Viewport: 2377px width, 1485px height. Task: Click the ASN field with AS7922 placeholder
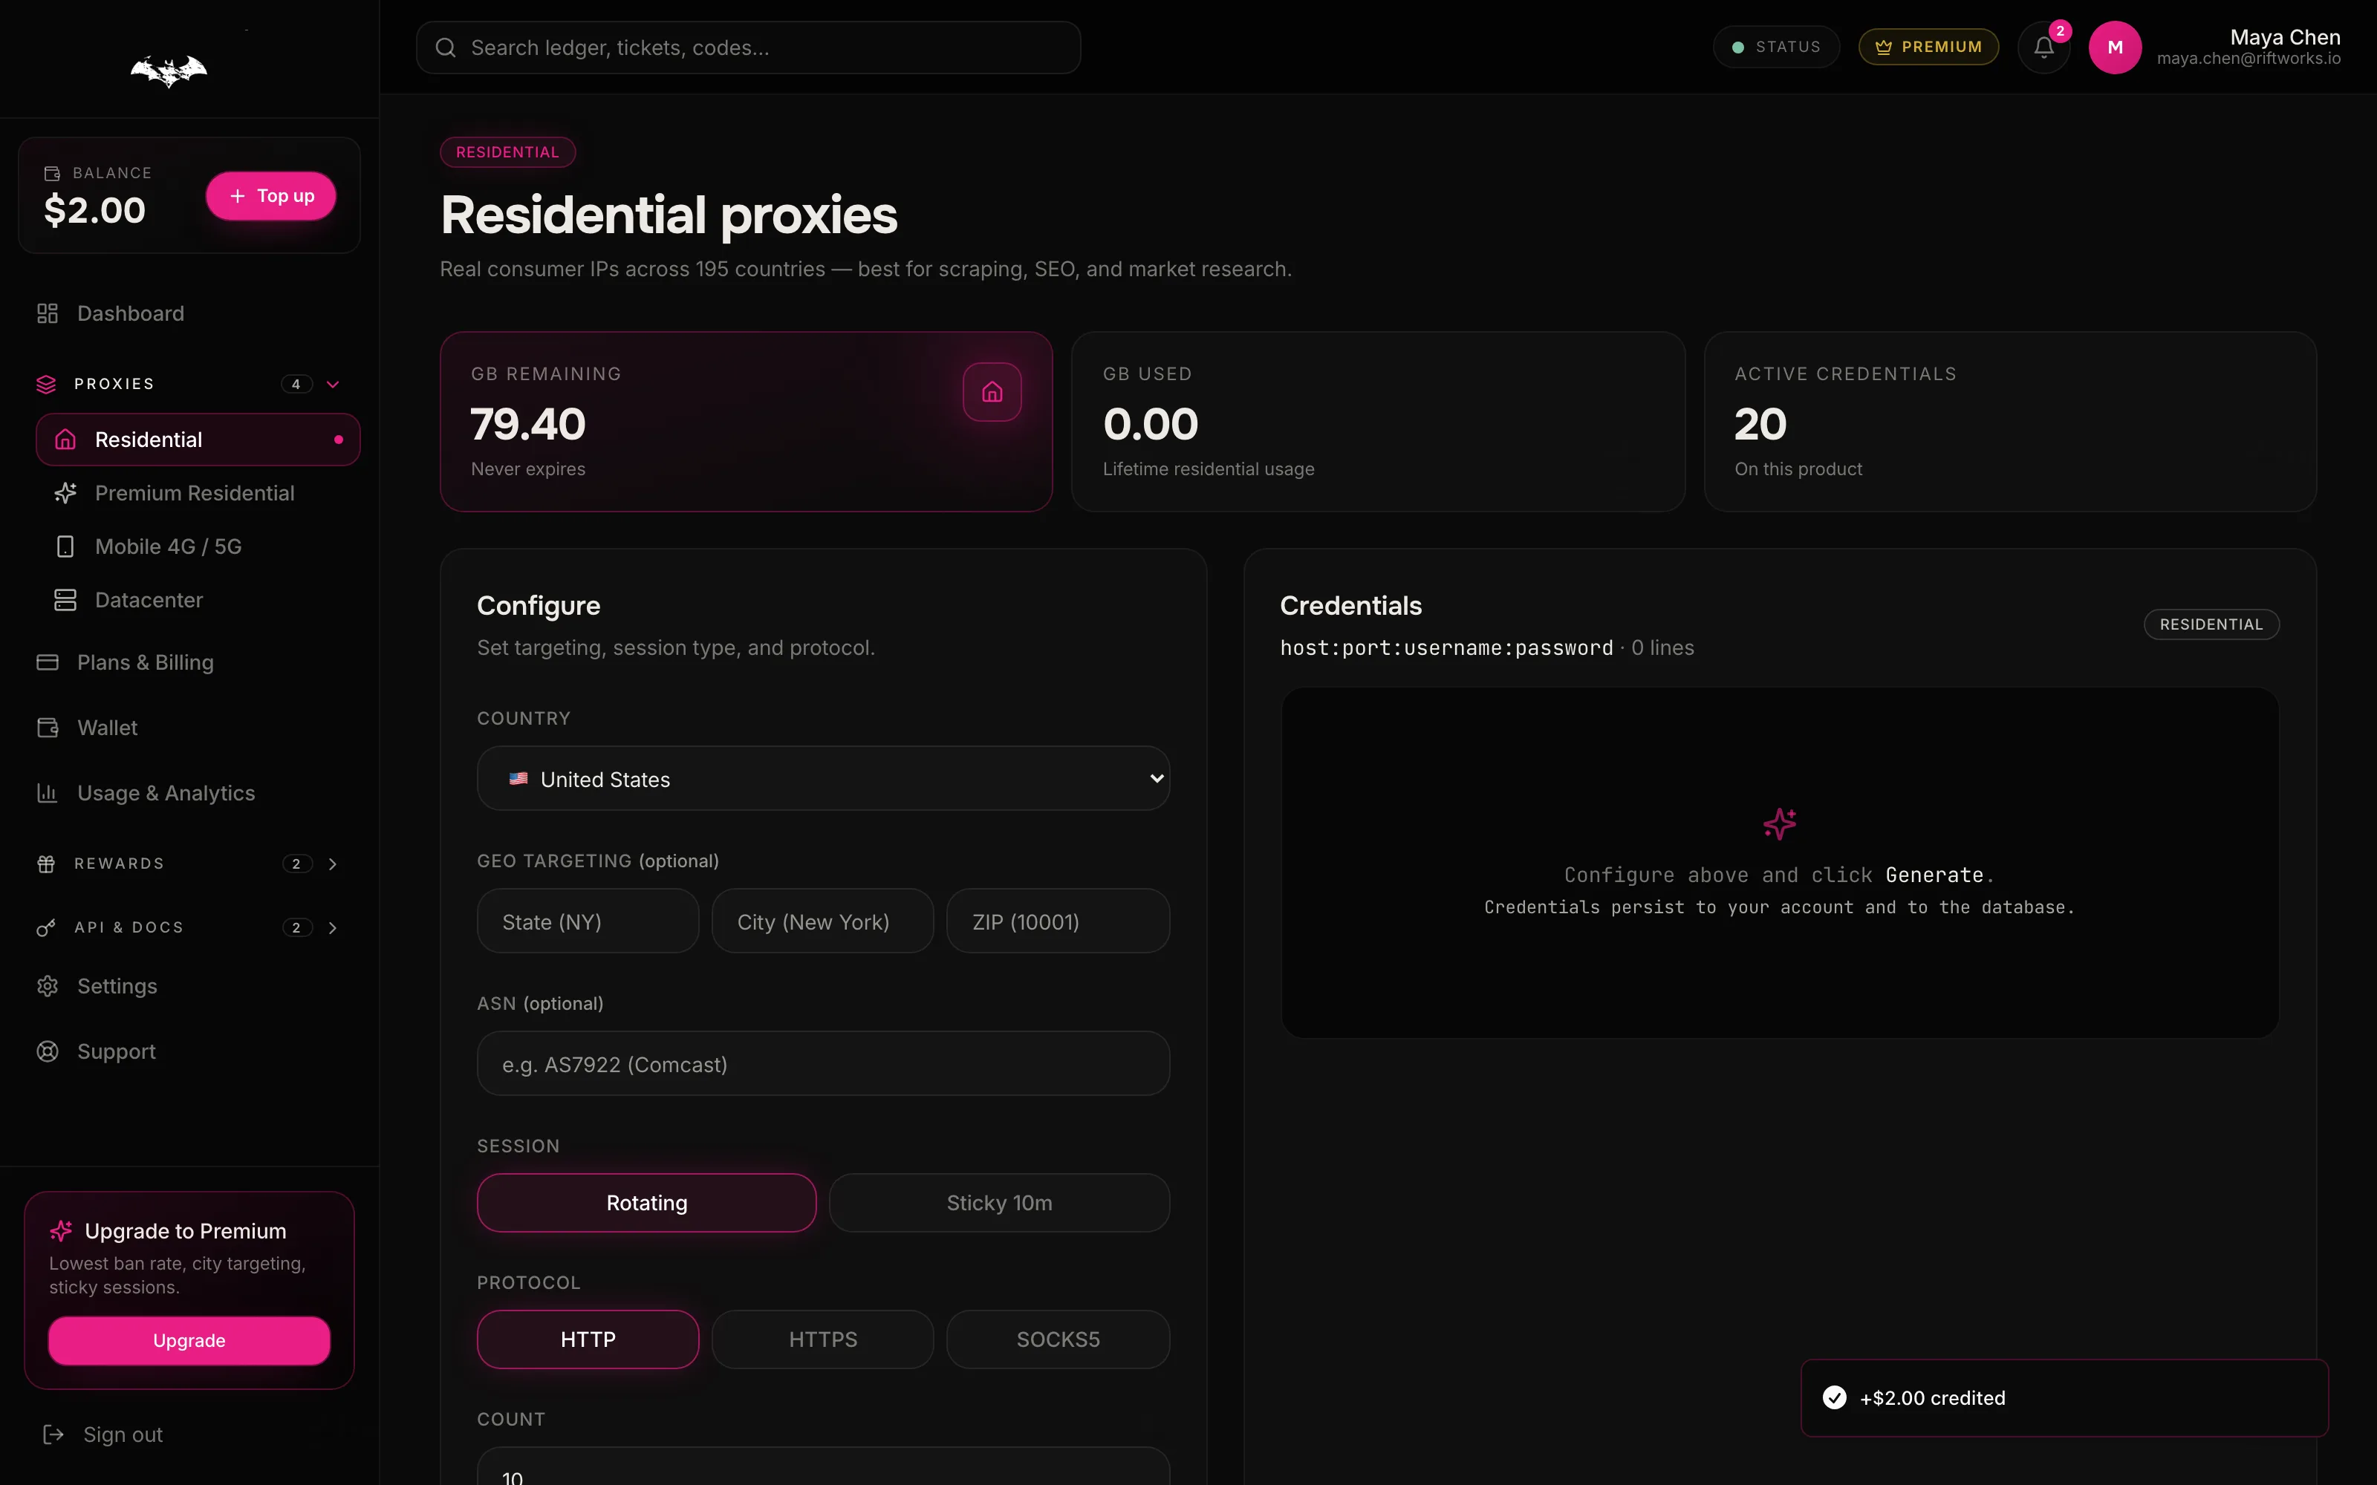[823, 1064]
